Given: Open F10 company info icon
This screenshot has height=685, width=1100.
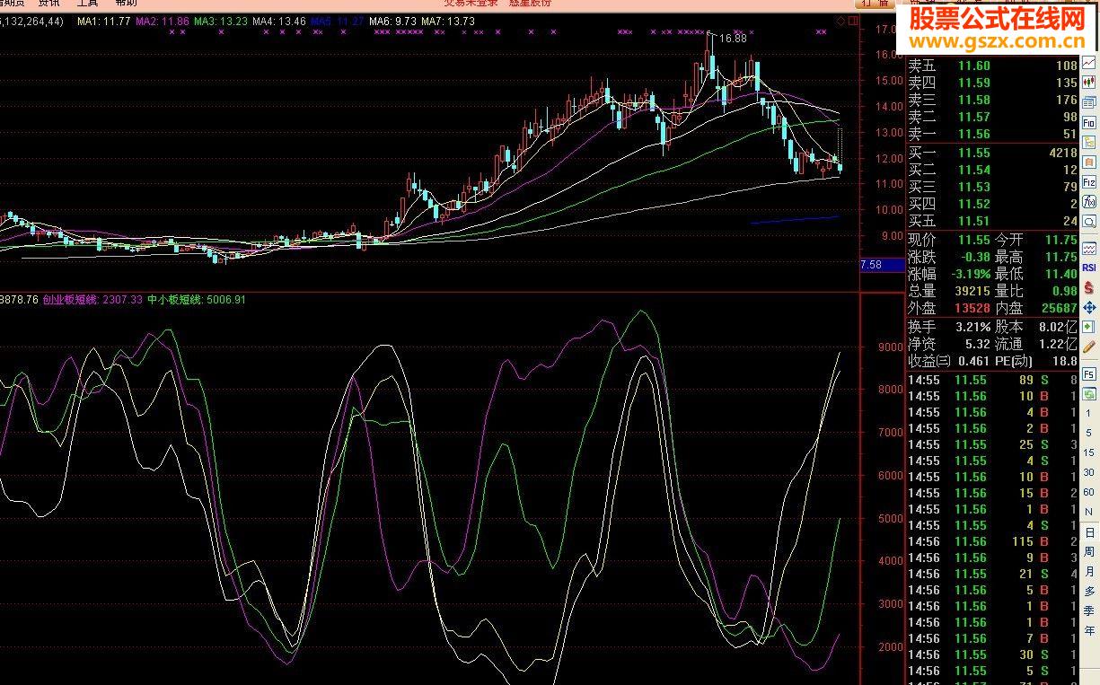Looking at the screenshot, I should (1089, 122).
